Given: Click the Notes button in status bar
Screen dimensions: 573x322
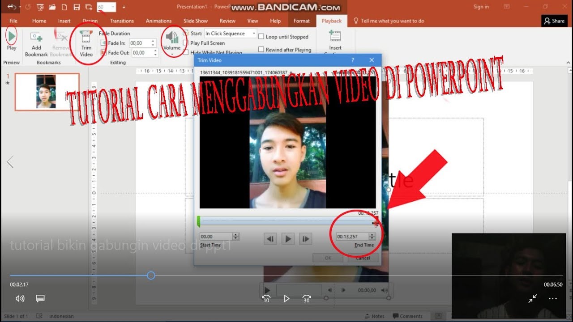Looking at the screenshot, I should [x=374, y=316].
